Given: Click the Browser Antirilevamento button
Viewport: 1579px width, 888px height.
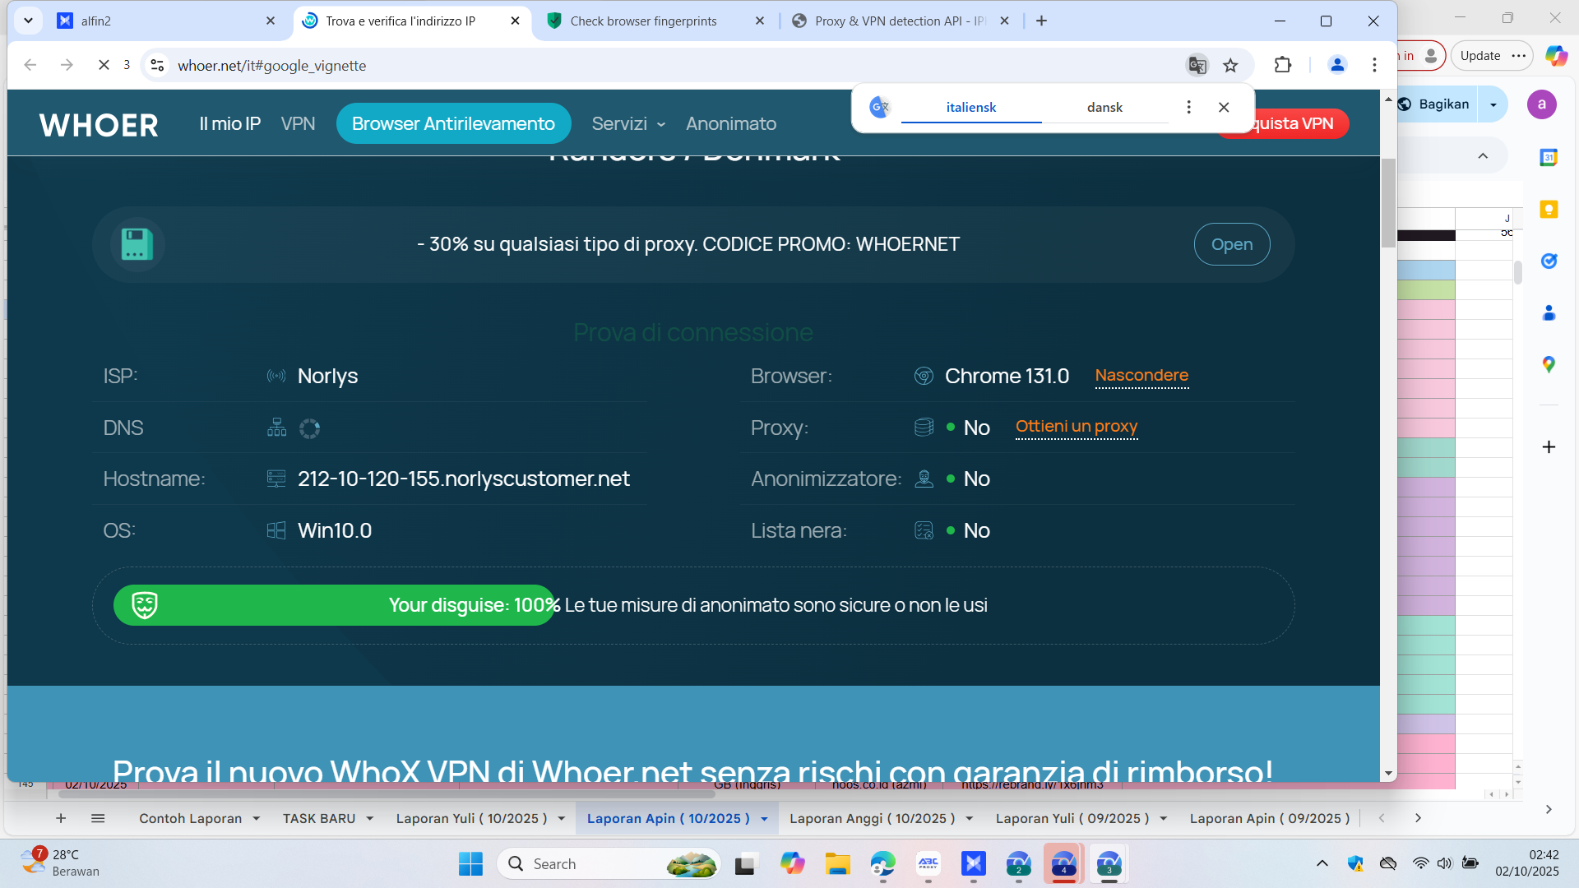Looking at the screenshot, I should 453,124.
